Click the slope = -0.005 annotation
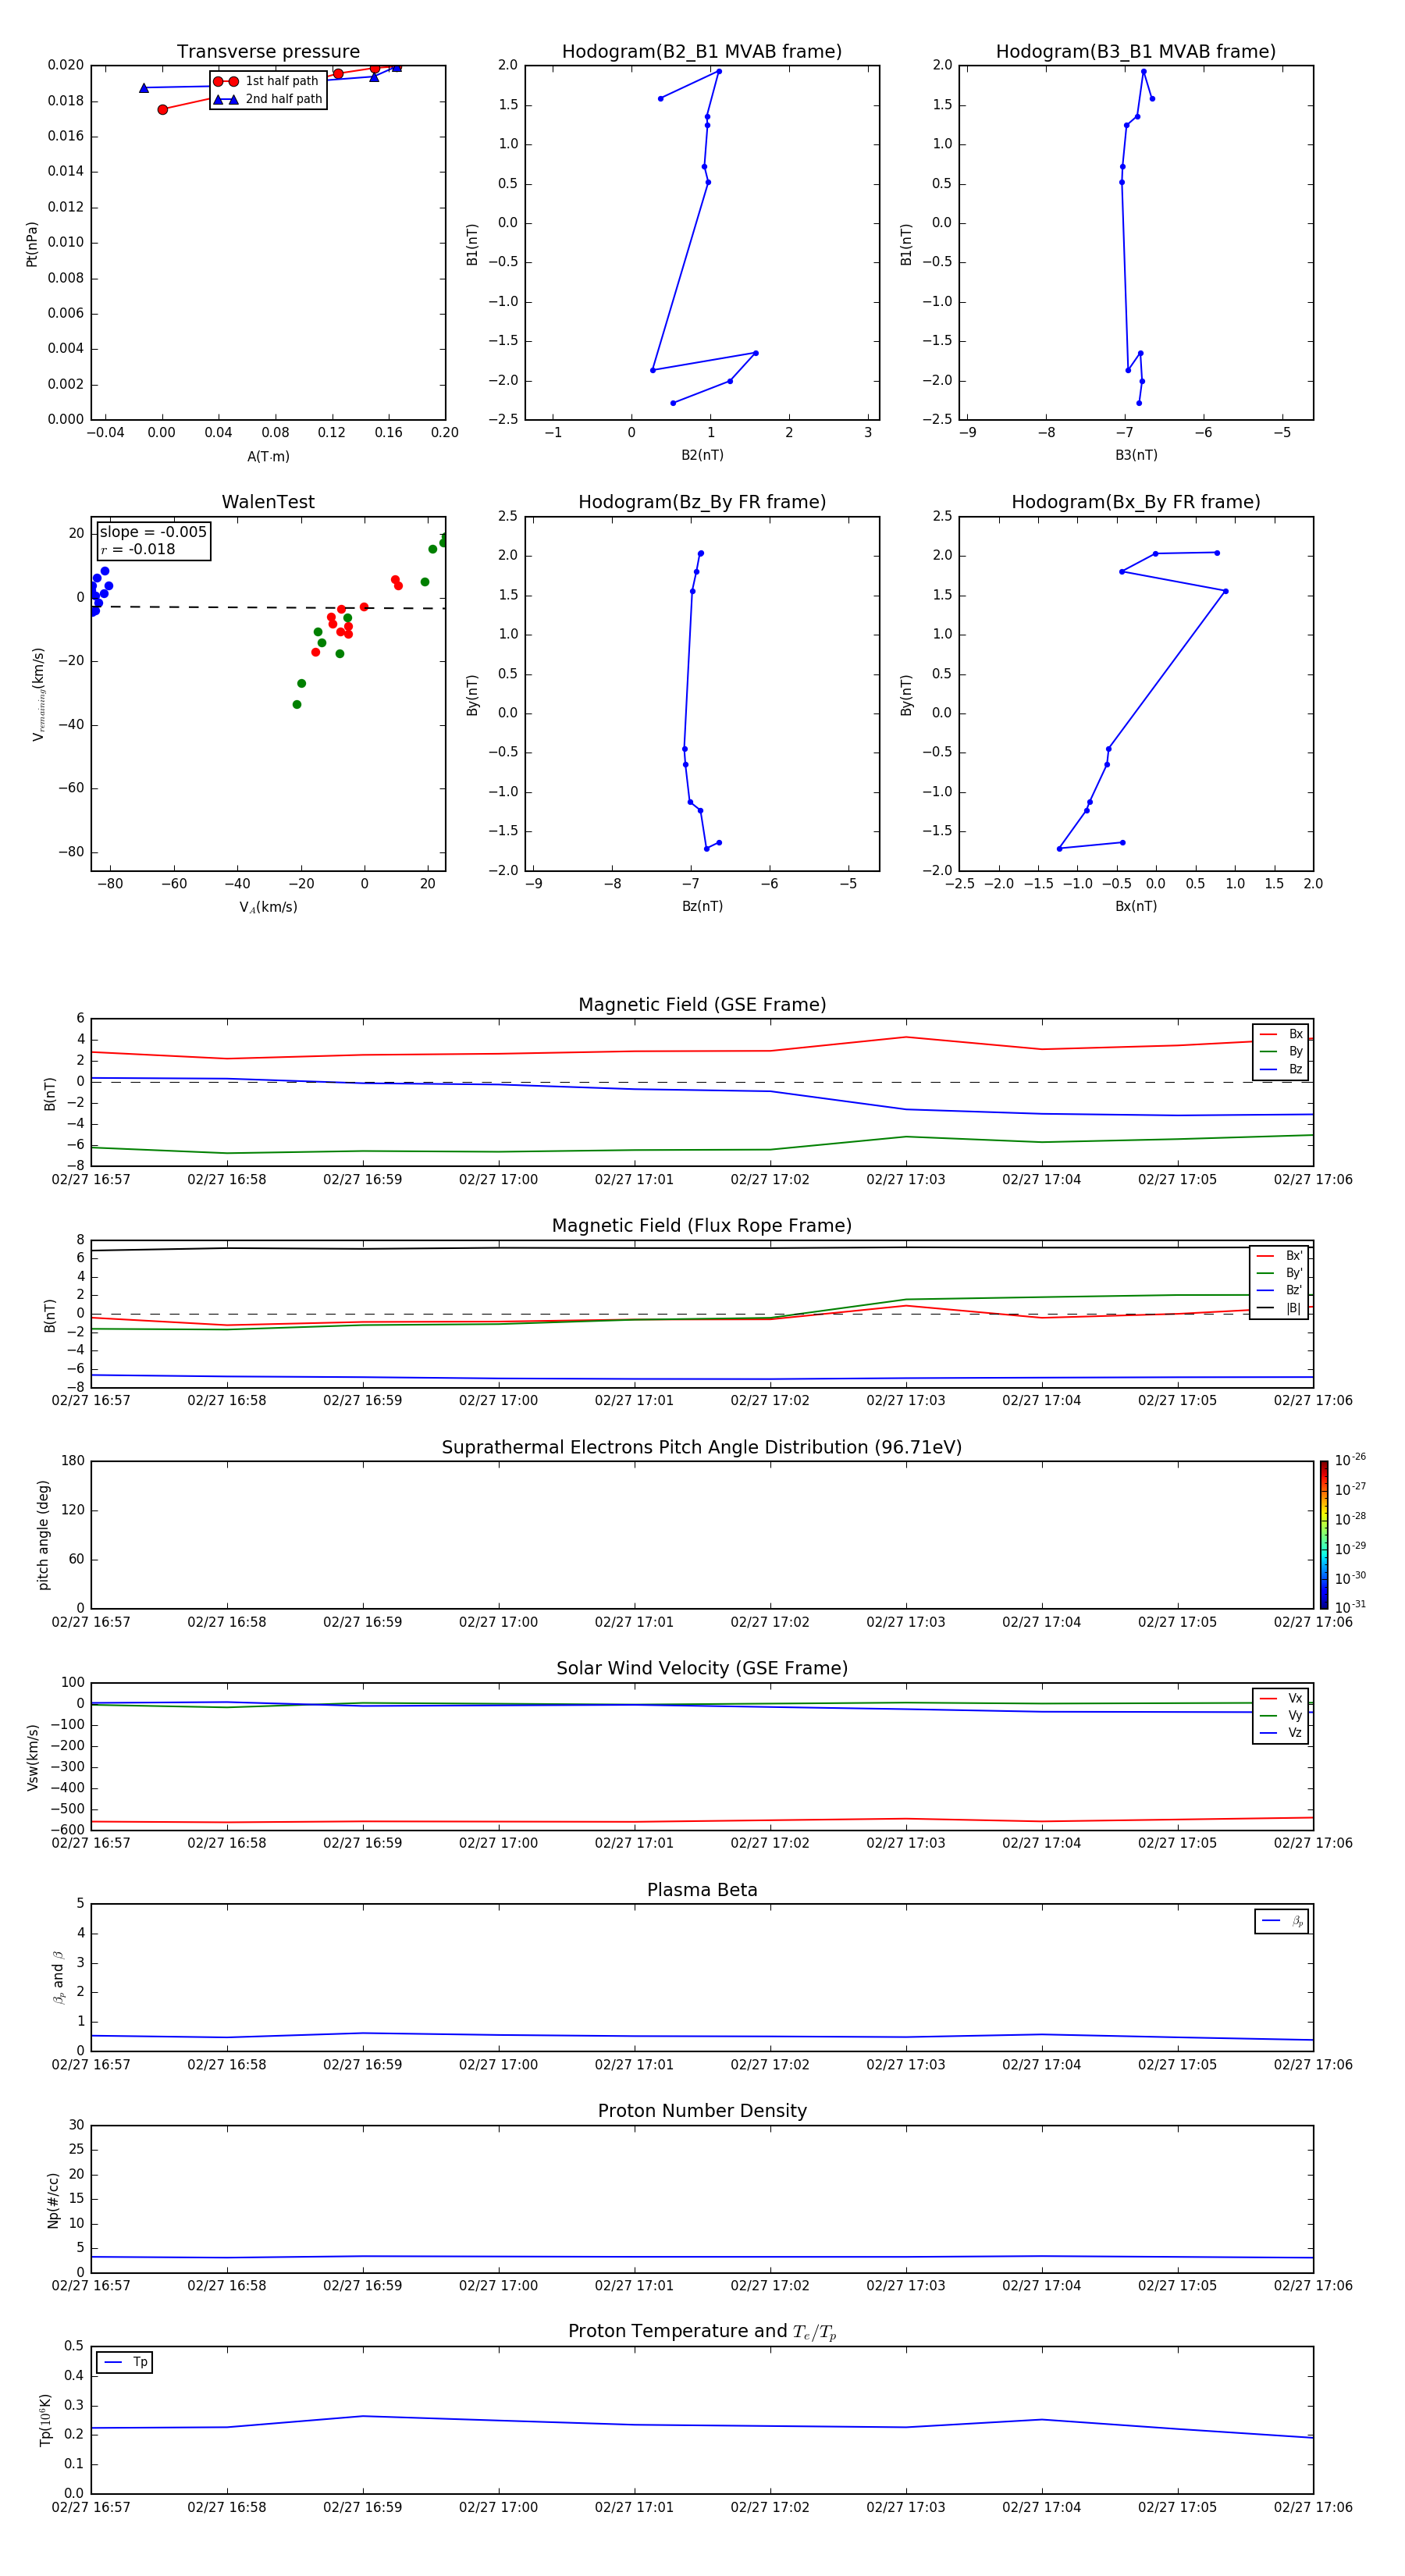 click(x=153, y=532)
